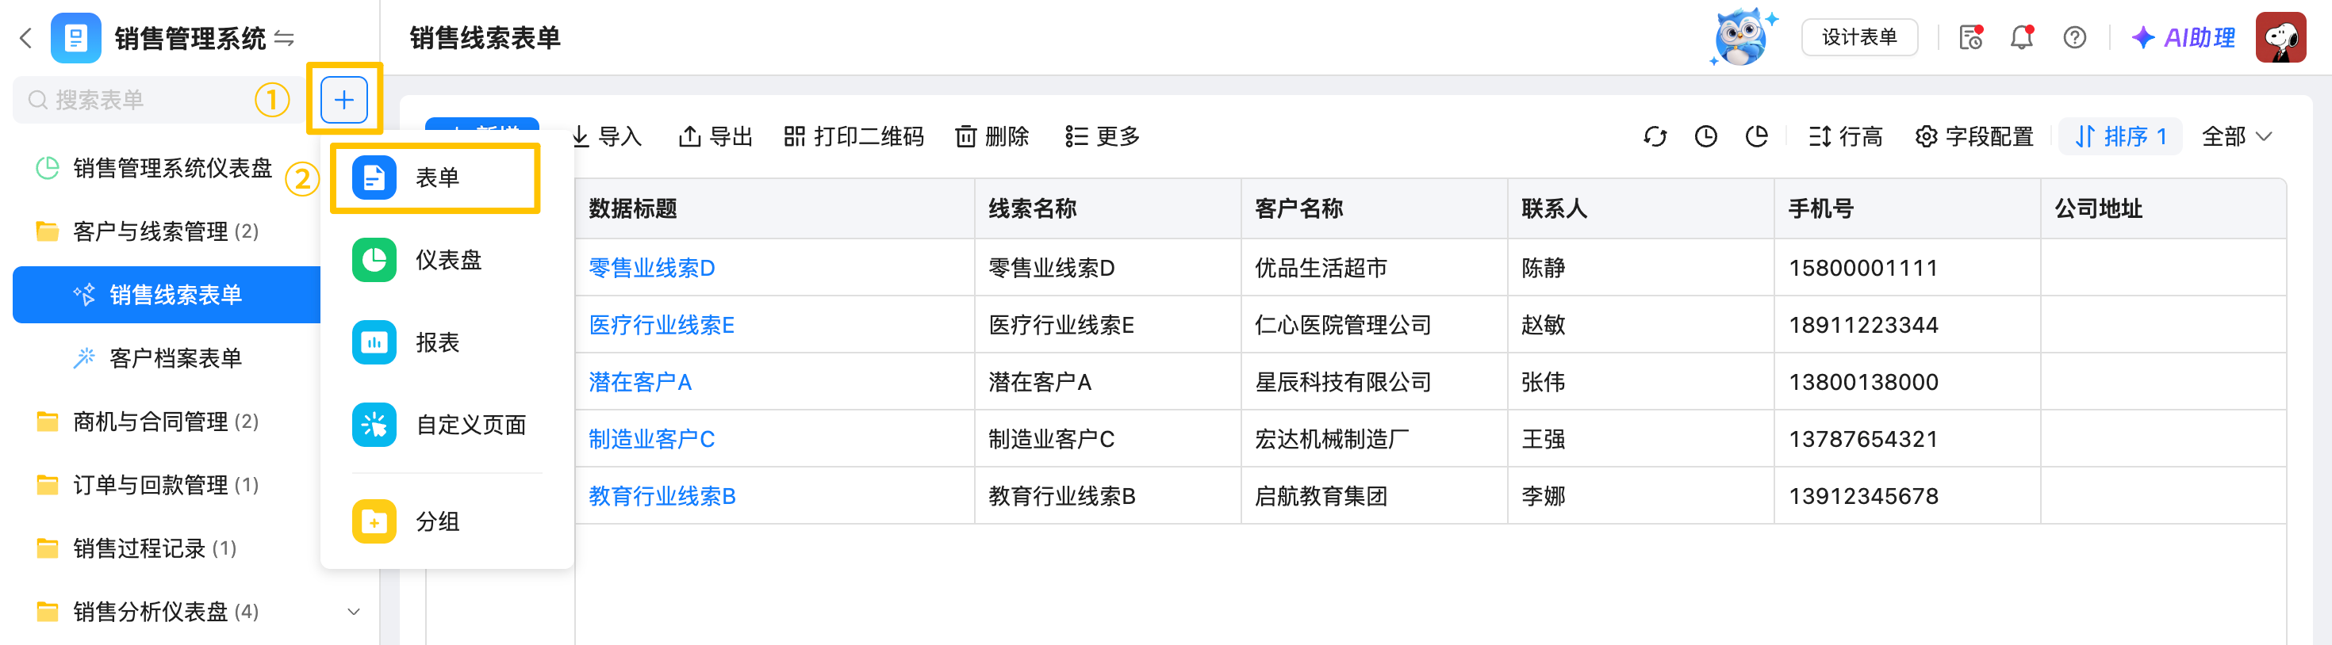Select 表单 from the create menu
The width and height of the screenshot is (2332, 645).
436,177
